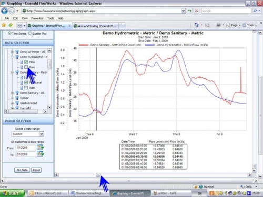Open the Favorites menu
Screen dimensions: 263x197
(x=37, y=18)
